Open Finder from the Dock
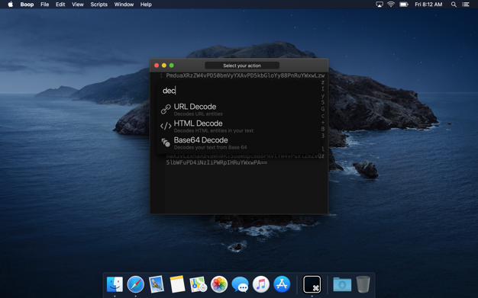Image resolution: width=478 pixels, height=298 pixels. coord(115,284)
